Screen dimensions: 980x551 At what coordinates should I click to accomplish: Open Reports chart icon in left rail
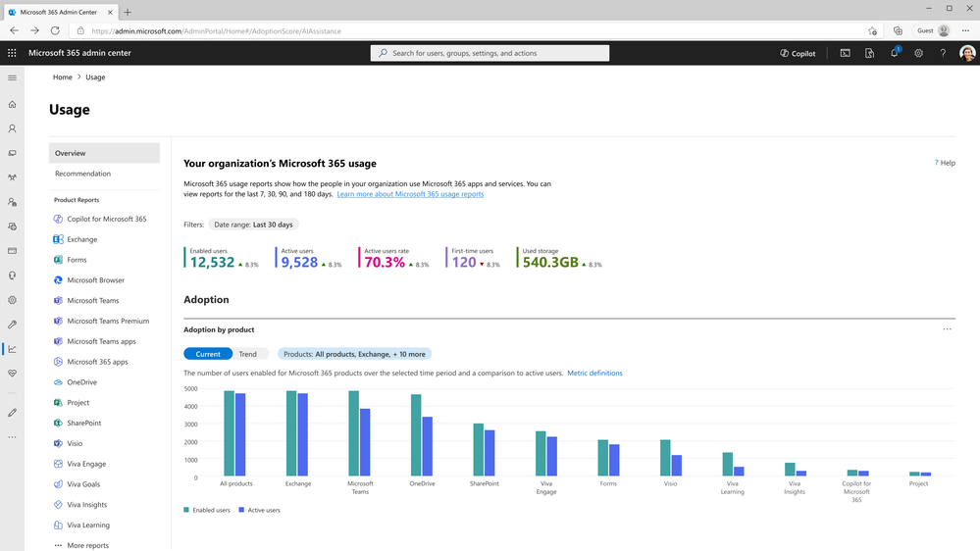tap(12, 349)
